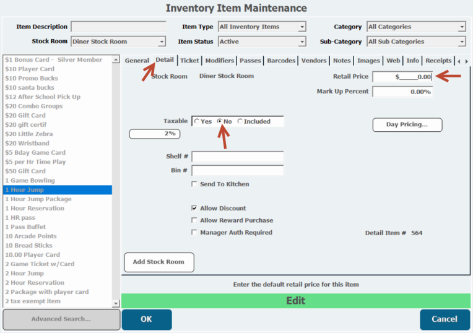Enable the Send To Kitchen checkbox
This screenshot has height=333, width=473.
(x=195, y=184)
